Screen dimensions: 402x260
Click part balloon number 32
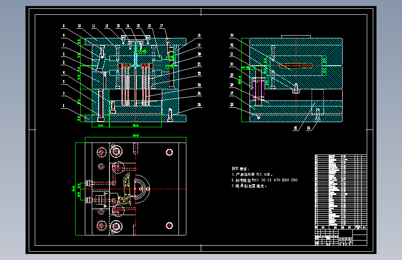click(232, 45)
